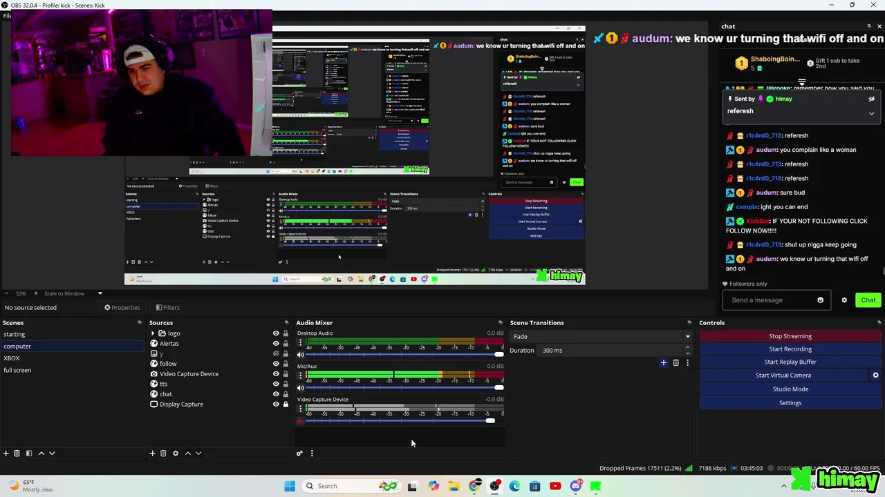Screen dimensions: 885x497
Task: Move scene up arrow in Scenes panel
Action: 41,454
